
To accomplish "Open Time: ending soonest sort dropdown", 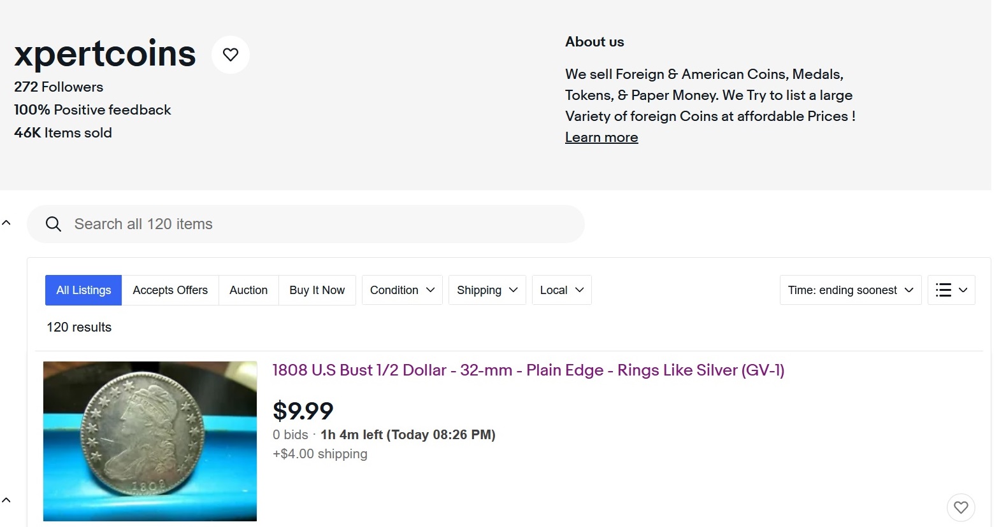I will coord(851,290).
